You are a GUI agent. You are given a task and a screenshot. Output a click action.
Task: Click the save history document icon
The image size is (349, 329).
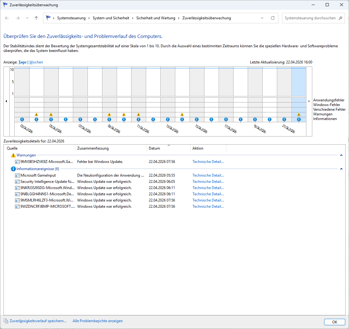[6, 321]
